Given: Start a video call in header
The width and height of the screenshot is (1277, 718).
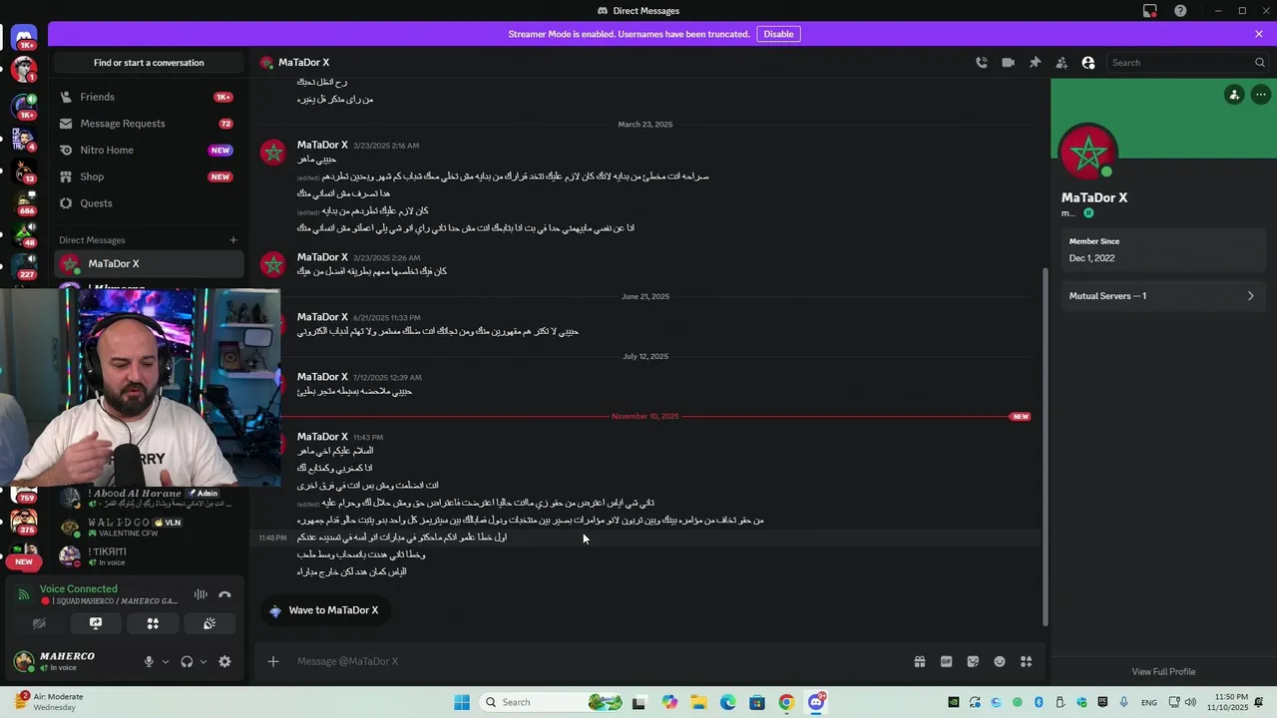Looking at the screenshot, I should point(1009,63).
